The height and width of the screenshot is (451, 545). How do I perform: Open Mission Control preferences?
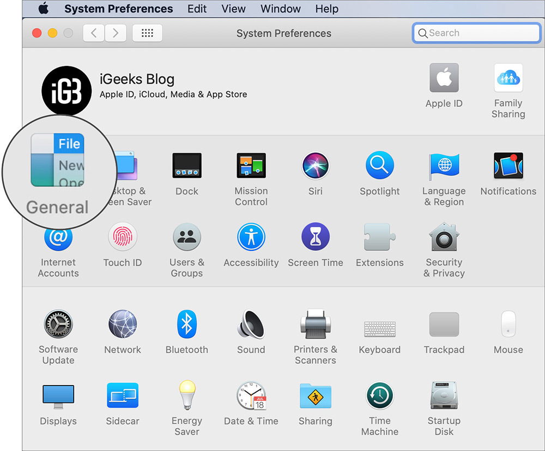[x=251, y=166]
